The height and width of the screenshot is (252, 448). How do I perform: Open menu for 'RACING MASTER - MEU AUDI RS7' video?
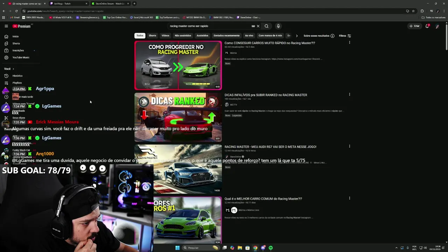point(349,146)
